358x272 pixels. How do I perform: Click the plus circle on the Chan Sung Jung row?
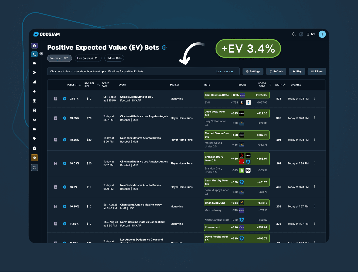click(64, 206)
